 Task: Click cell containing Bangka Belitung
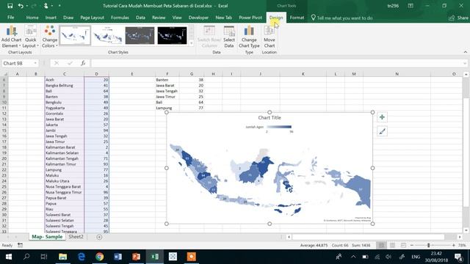[65, 85]
